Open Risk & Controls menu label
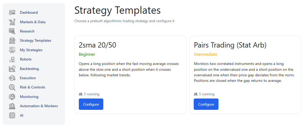 (32, 87)
